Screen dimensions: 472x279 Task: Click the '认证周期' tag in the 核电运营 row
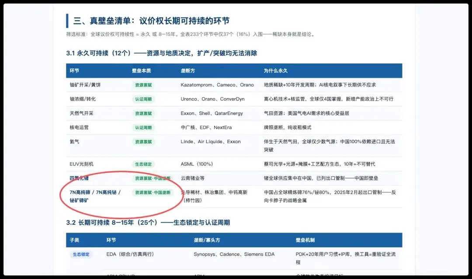143,128
